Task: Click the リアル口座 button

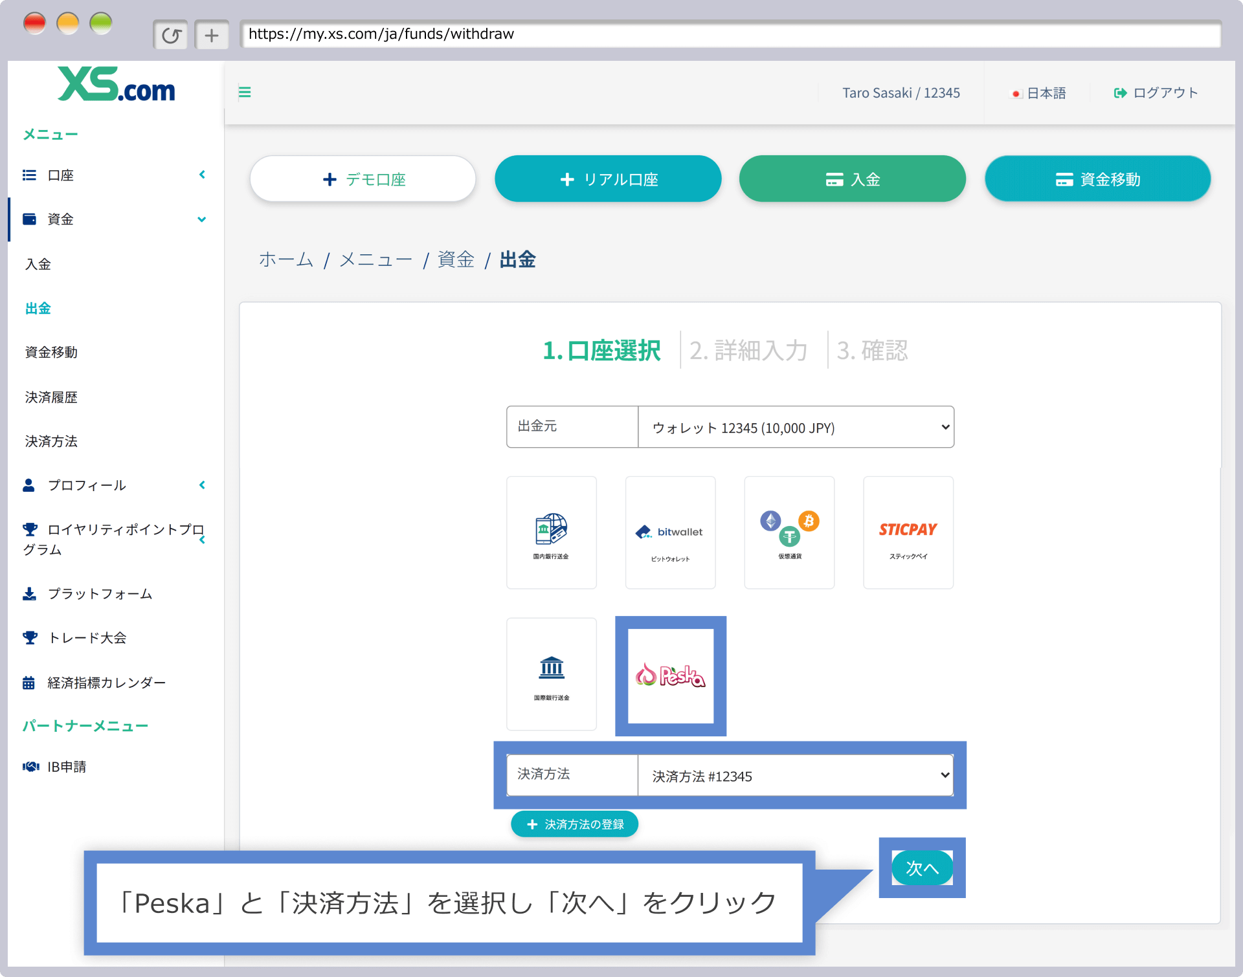Action: click(608, 179)
